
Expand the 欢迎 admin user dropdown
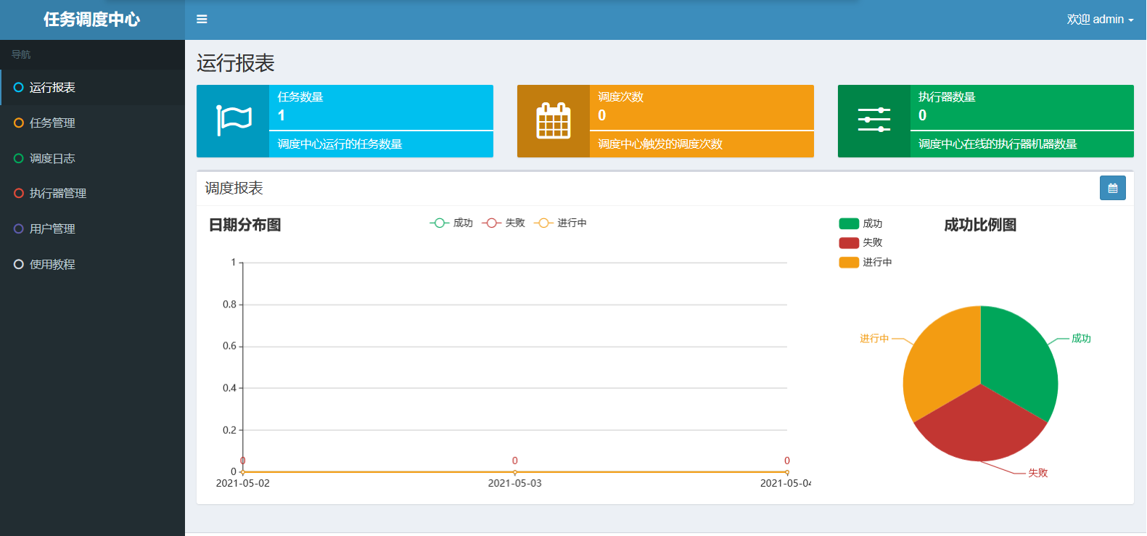(1100, 20)
